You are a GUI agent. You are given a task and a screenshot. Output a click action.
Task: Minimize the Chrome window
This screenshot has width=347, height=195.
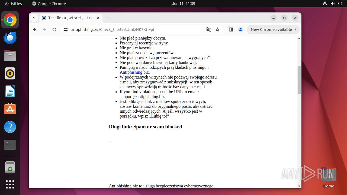[x=274, y=18]
